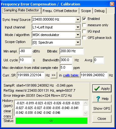Click the green ok status bar
Screen dimensions: 116x129
tap(52, 120)
